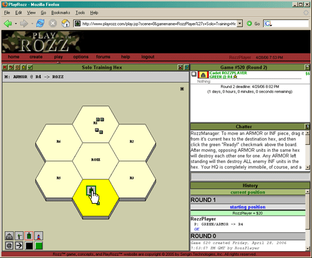Click the Firefox Home button
Image resolution: width=312 pixels, height=258 pixels.
coord(66,23)
